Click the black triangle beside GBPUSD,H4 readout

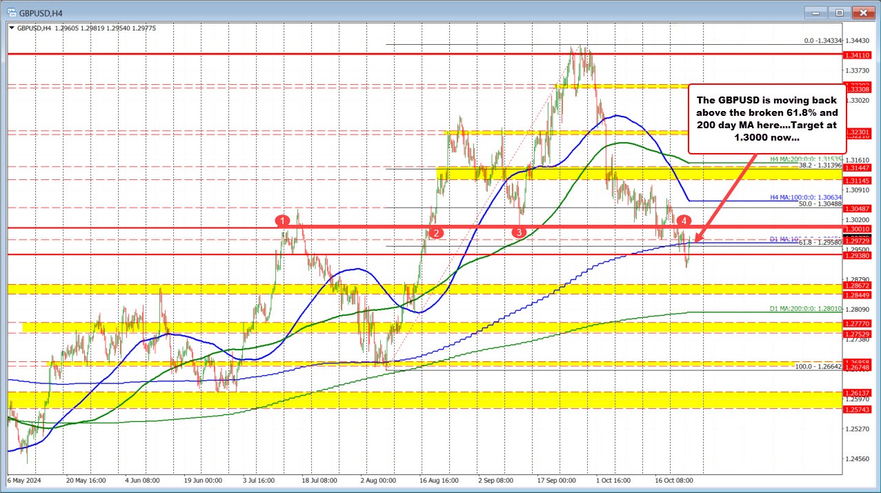tap(12, 28)
